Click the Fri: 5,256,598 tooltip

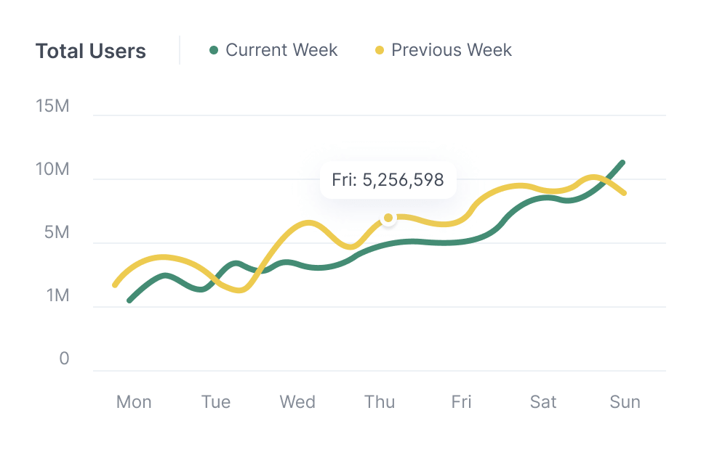pyautogui.click(x=388, y=180)
